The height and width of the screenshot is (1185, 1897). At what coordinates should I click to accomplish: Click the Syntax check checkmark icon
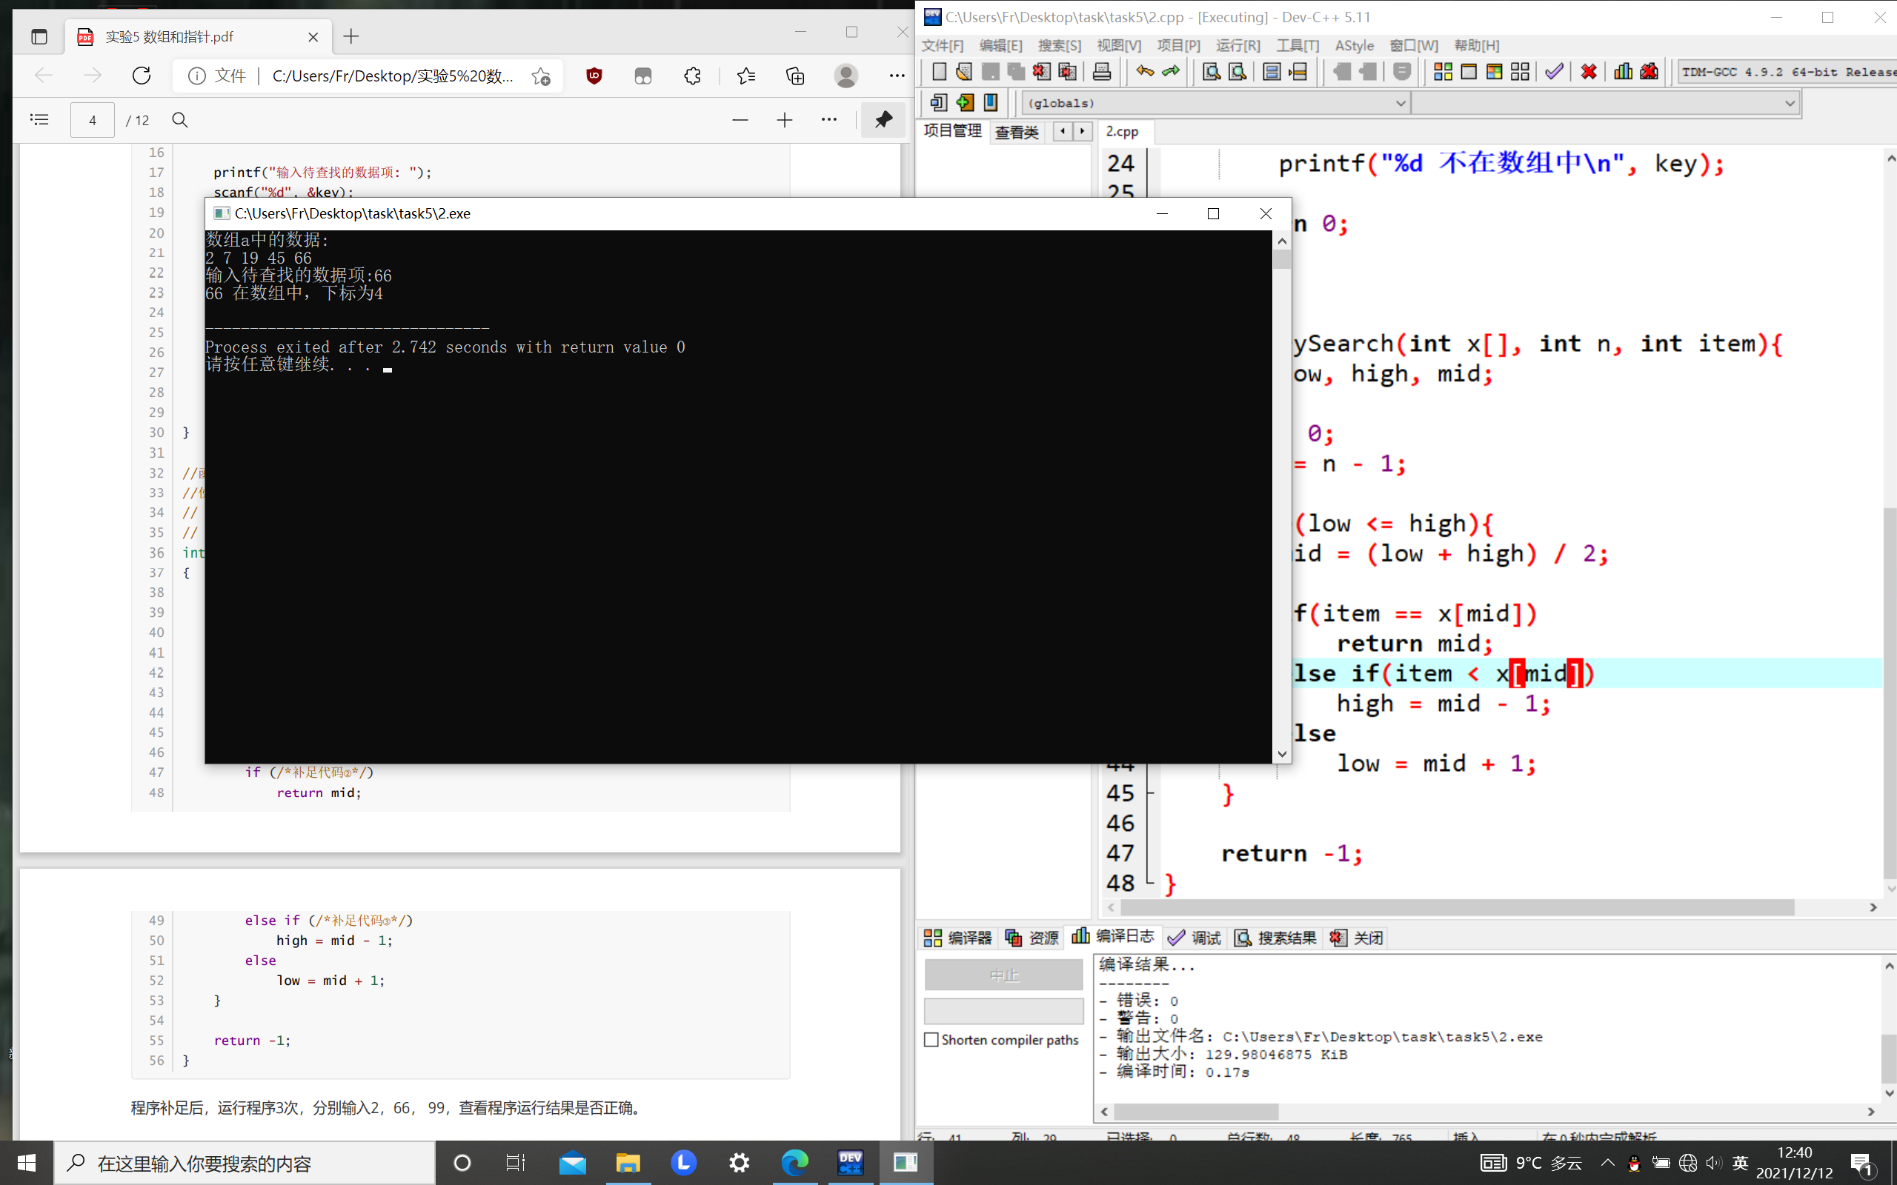click(1554, 72)
